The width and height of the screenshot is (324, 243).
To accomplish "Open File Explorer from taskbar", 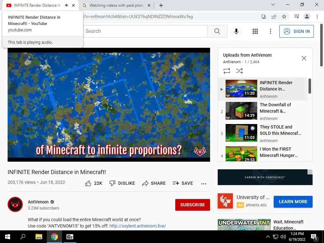I will pyautogui.click(x=39, y=237).
